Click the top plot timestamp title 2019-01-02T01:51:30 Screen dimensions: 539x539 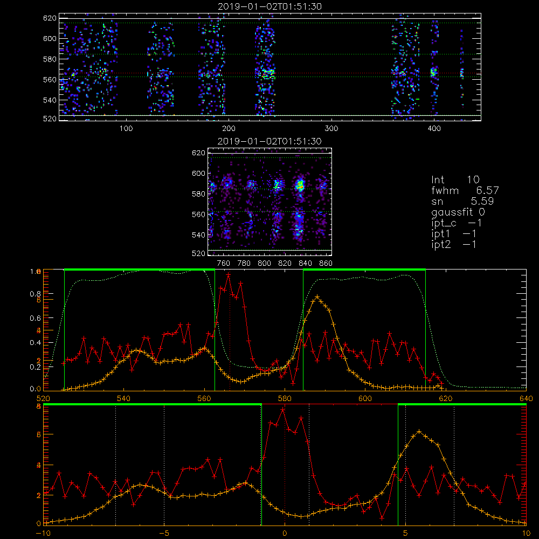point(270,6)
